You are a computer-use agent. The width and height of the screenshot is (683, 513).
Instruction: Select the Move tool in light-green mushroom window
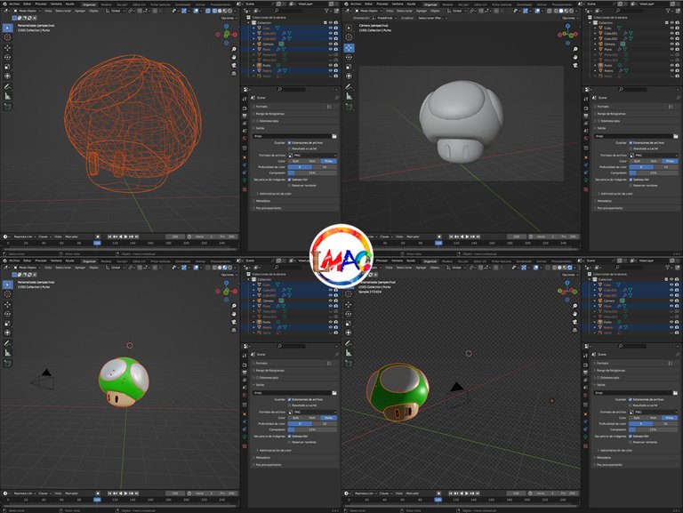pos(7,304)
